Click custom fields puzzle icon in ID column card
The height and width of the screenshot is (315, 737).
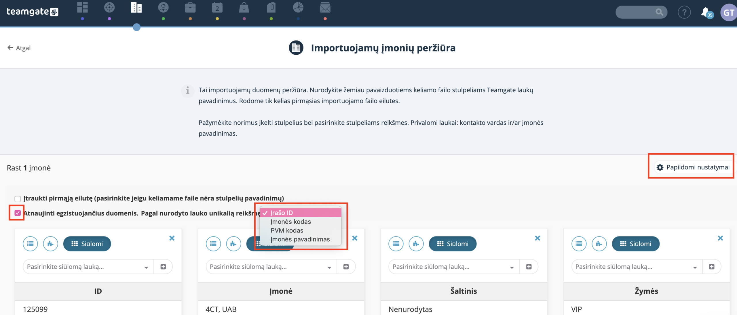click(50, 244)
